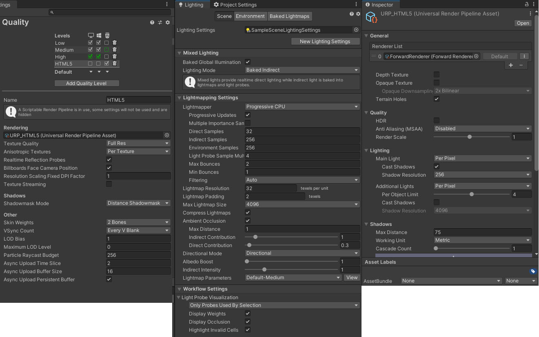
Task: Click the HTML5 platform icon in Levels header
Action: coord(107,35)
